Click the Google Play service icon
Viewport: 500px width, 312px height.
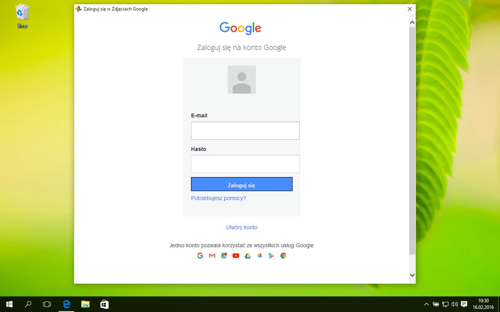[272, 256]
